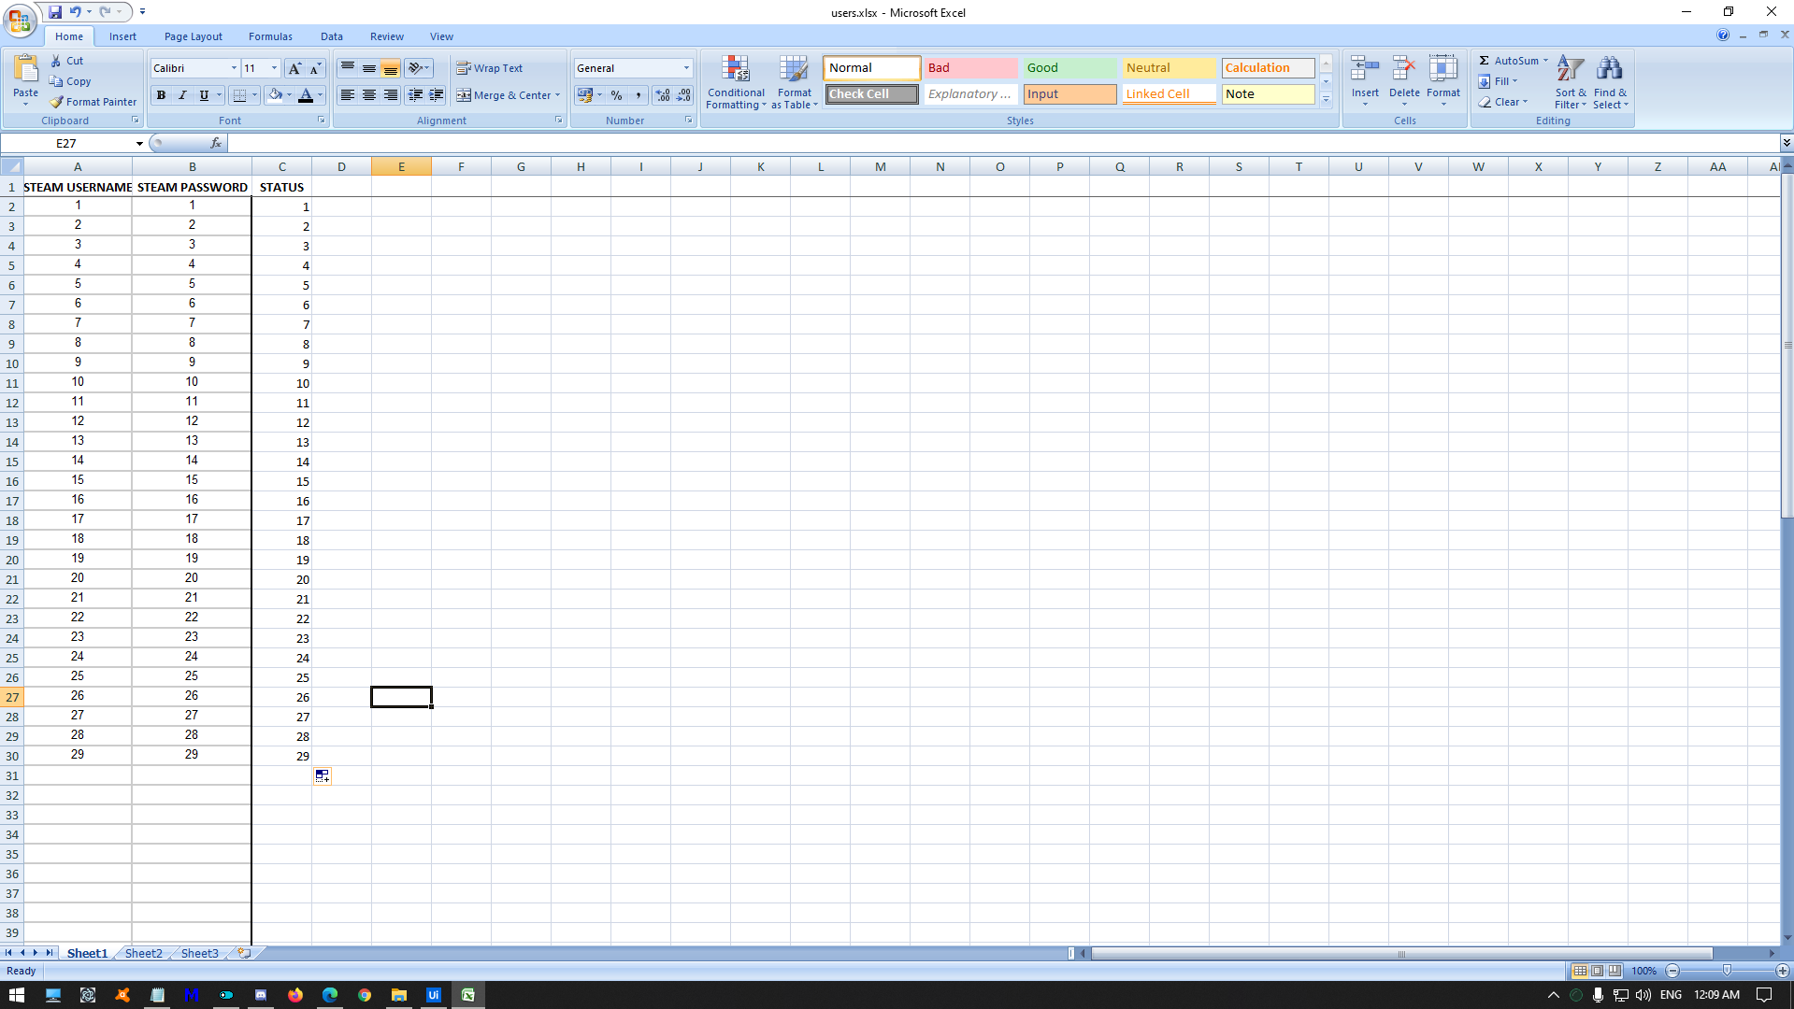Expand the AutoSum dropdown arrow
Viewport: 1794px width, 1009px height.
1545,61
